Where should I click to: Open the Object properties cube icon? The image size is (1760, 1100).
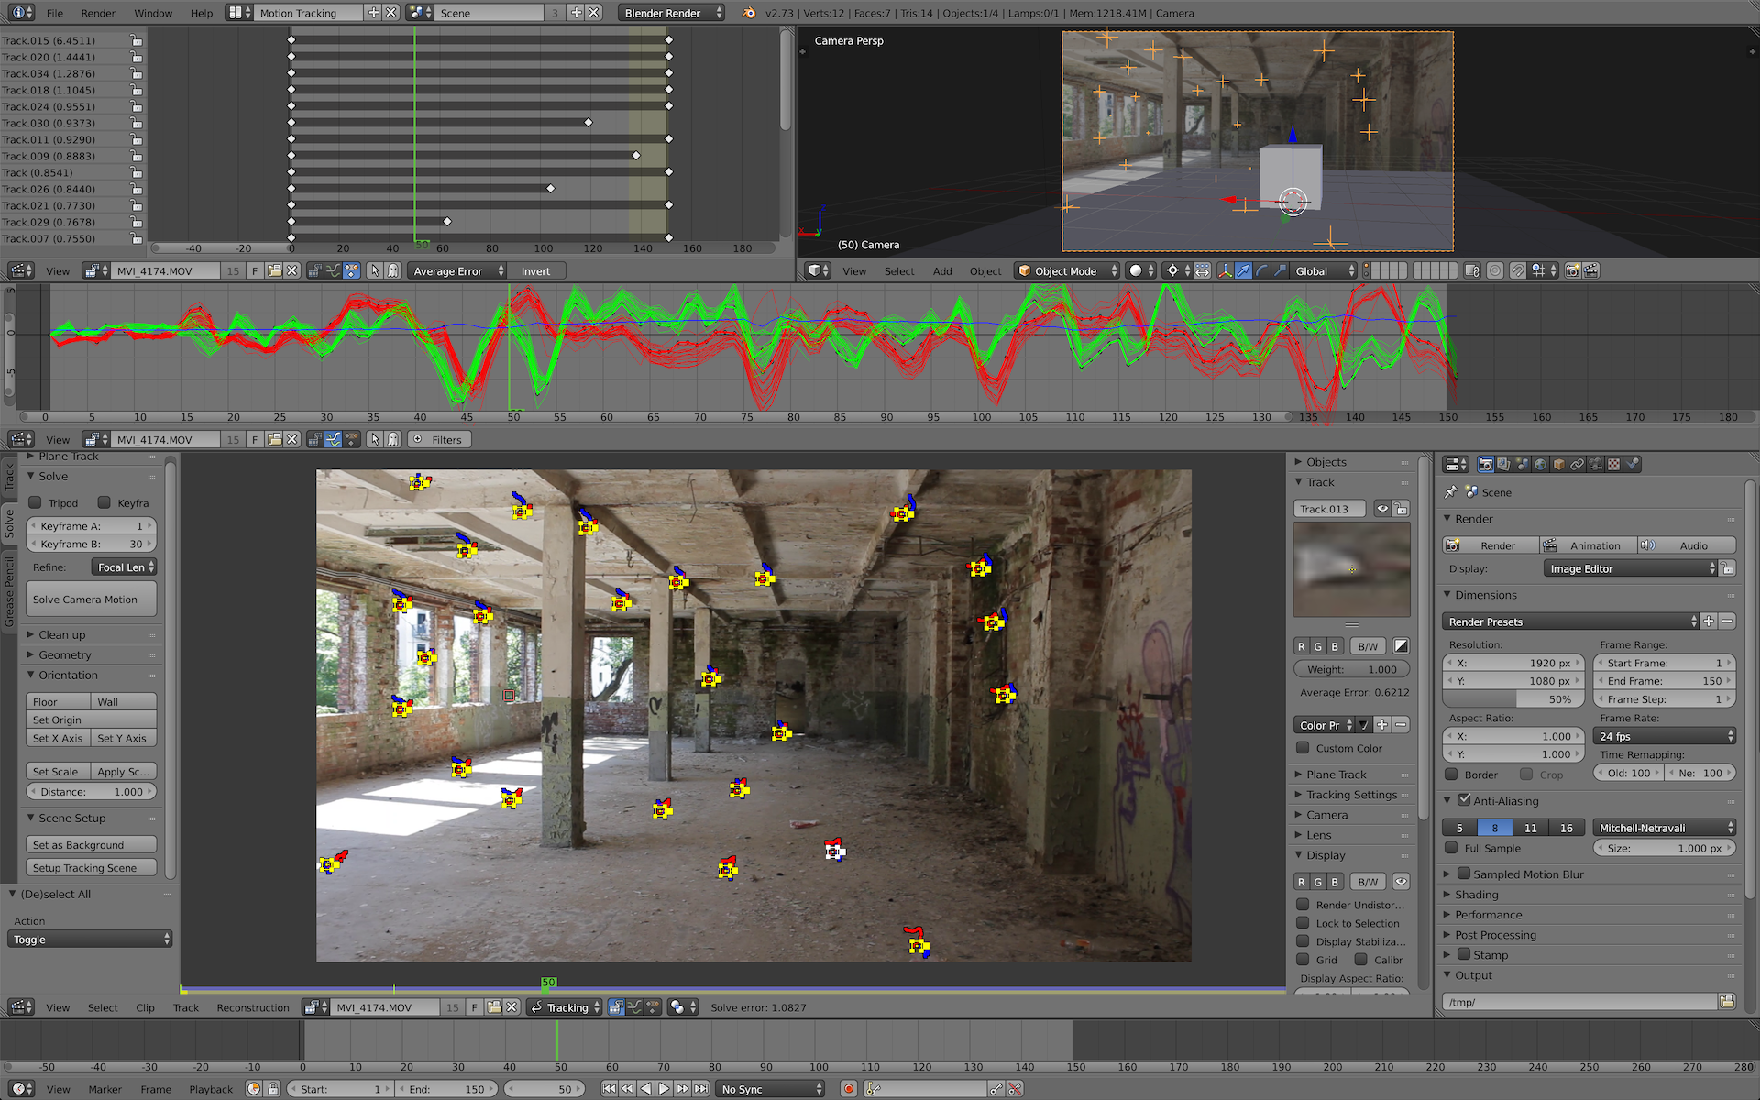point(1558,465)
